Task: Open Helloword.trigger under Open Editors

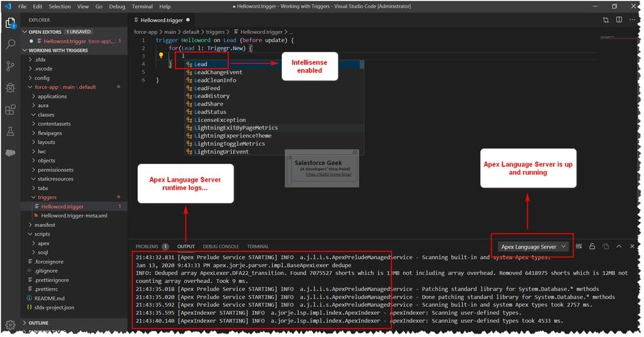Action: click(65, 41)
